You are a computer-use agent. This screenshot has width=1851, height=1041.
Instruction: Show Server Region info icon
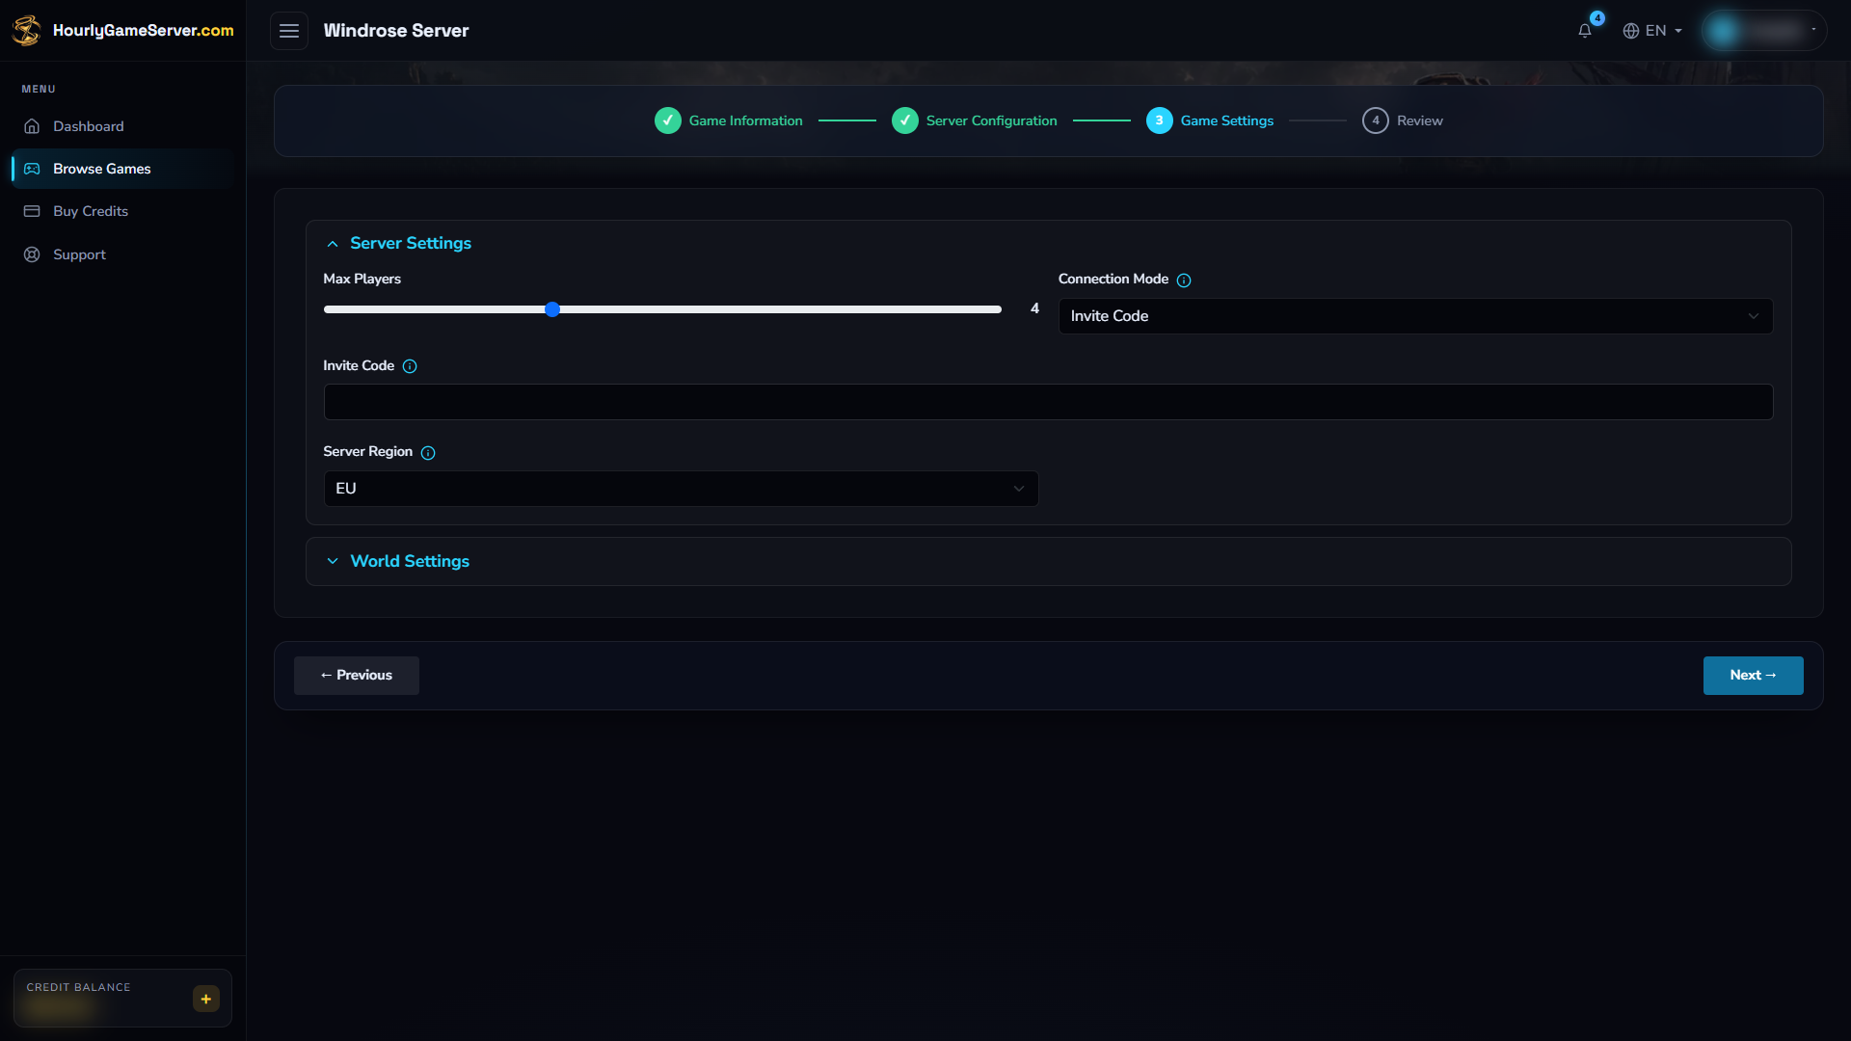click(428, 453)
